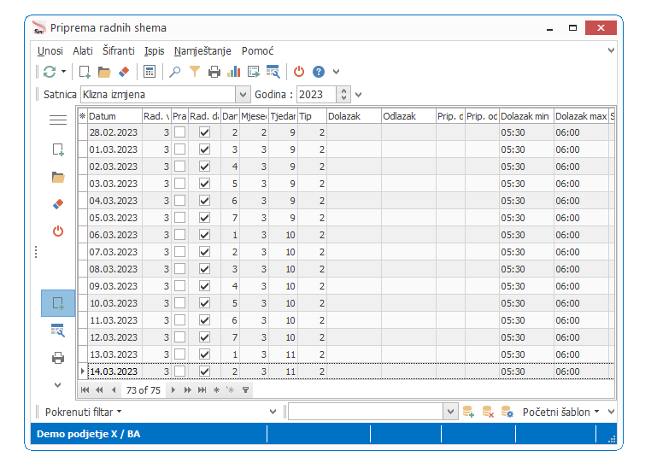
Task: Toggle Rad. dan checkbox for 11.03.2023
Action: pos(204,320)
